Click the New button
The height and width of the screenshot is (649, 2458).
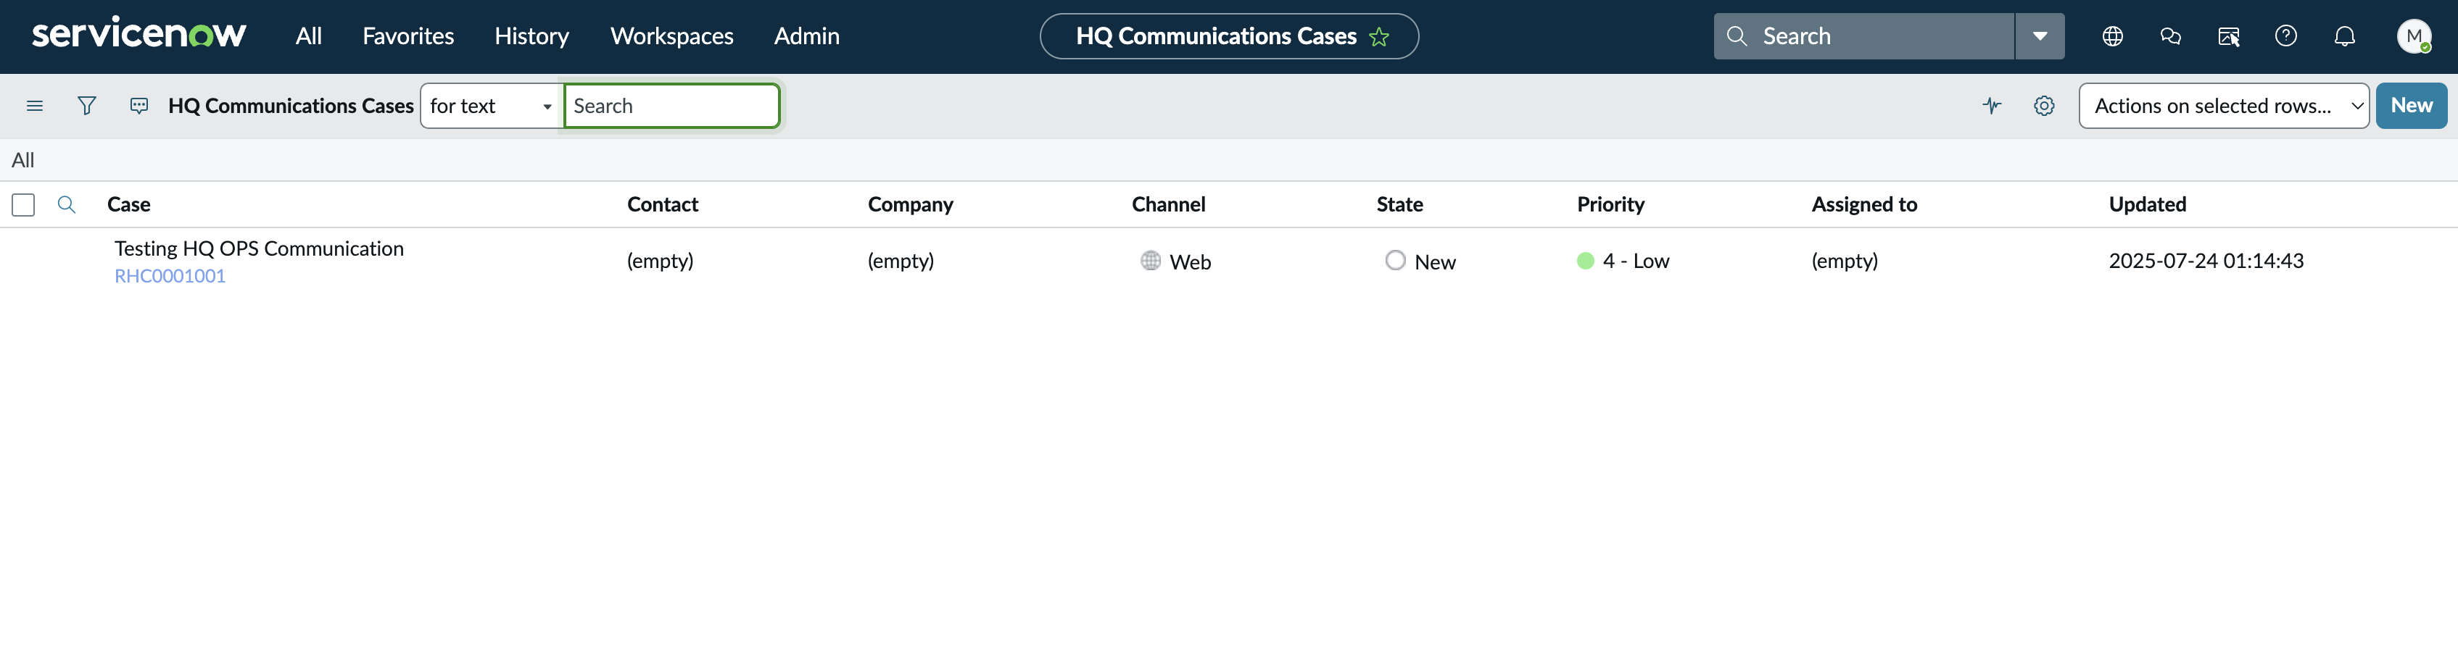[x=2412, y=106]
